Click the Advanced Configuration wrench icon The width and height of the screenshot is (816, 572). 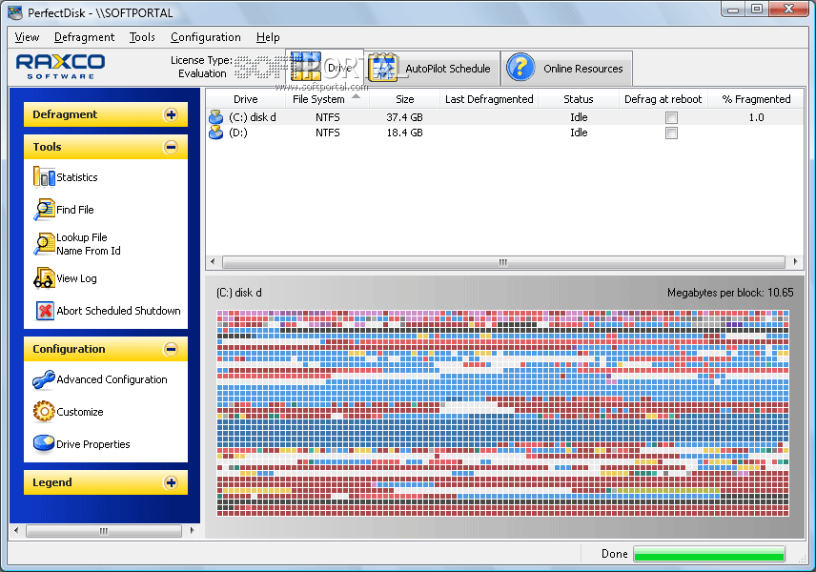(44, 379)
